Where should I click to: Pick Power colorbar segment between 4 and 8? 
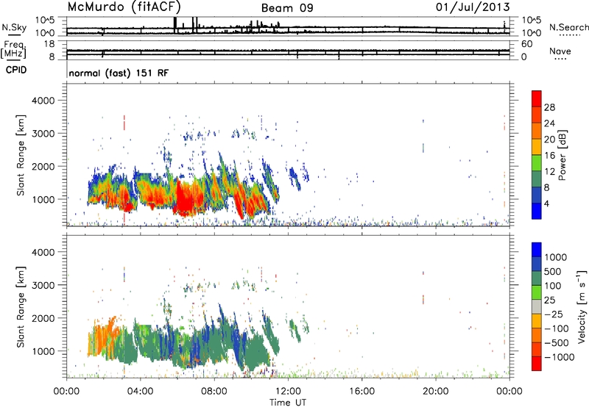537,195
